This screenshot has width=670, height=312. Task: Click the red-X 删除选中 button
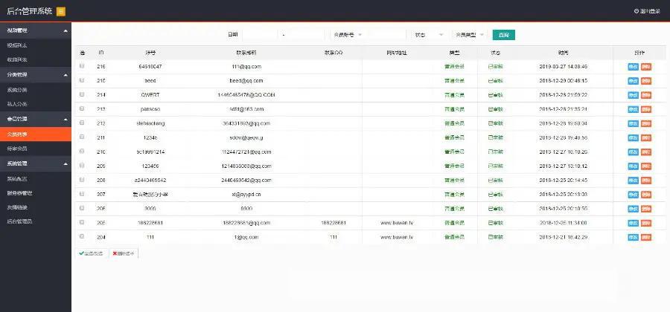124,253
